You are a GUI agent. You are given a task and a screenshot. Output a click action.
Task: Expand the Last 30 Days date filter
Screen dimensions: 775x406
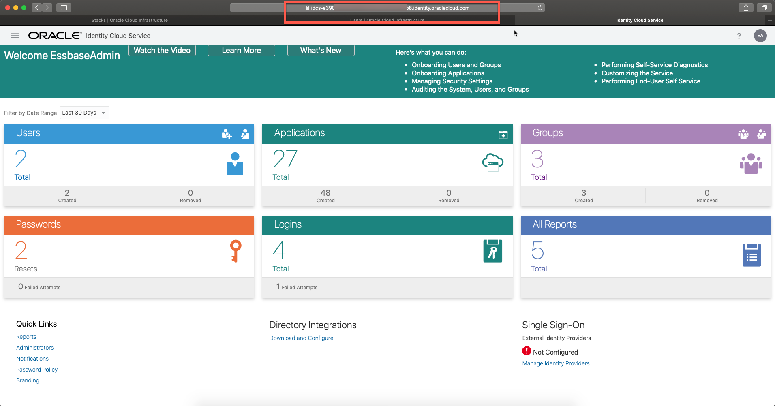tap(84, 113)
